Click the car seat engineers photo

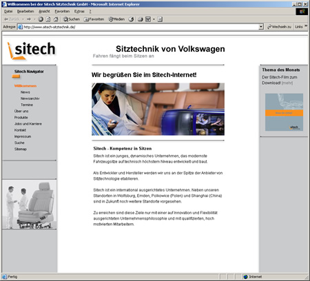tap(30, 205)
